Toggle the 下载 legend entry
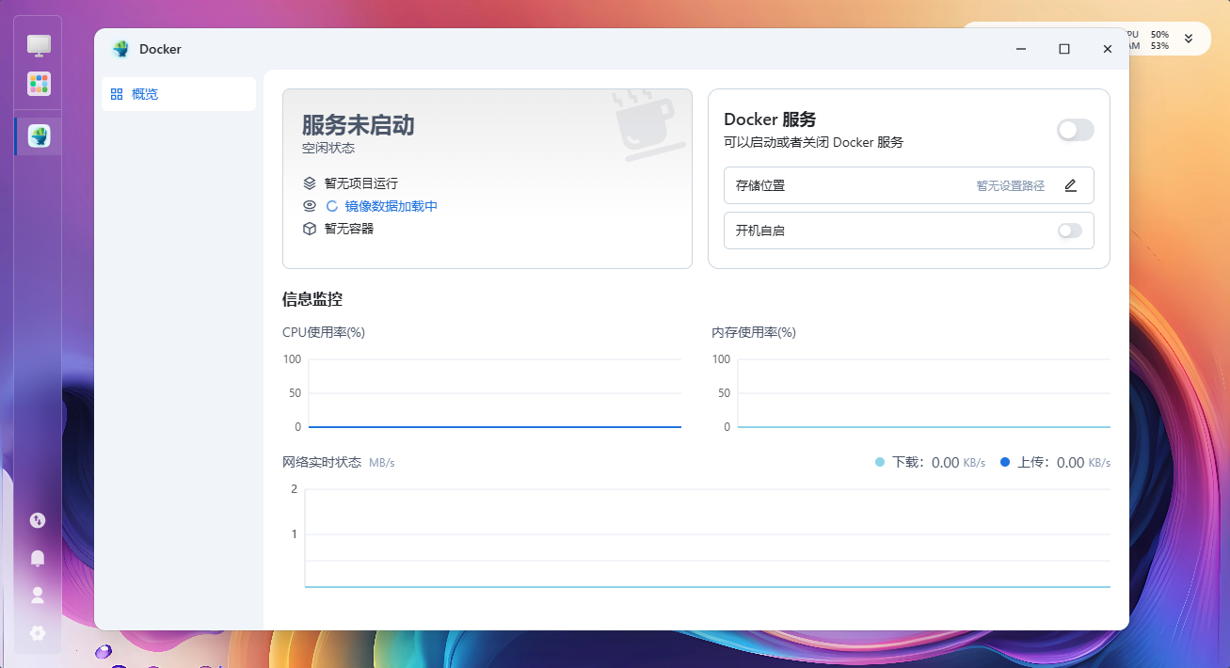Viewport: 1230px width, 668px height. [x=930, y=463]
